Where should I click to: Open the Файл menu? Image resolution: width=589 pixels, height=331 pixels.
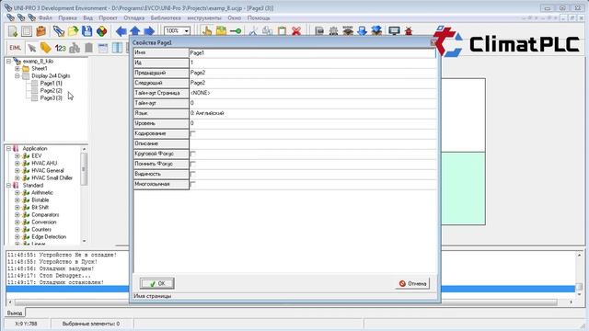(45, 18)
